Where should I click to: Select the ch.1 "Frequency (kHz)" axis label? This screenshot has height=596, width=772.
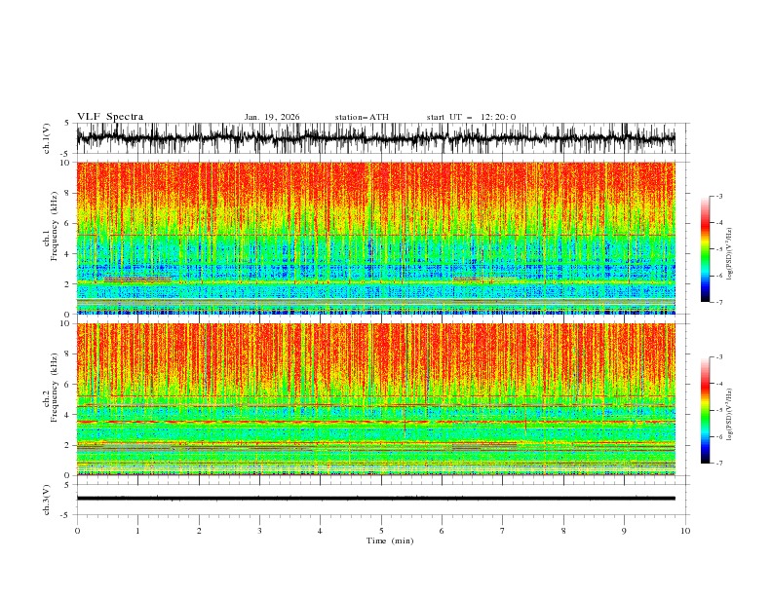coord(55,226)
